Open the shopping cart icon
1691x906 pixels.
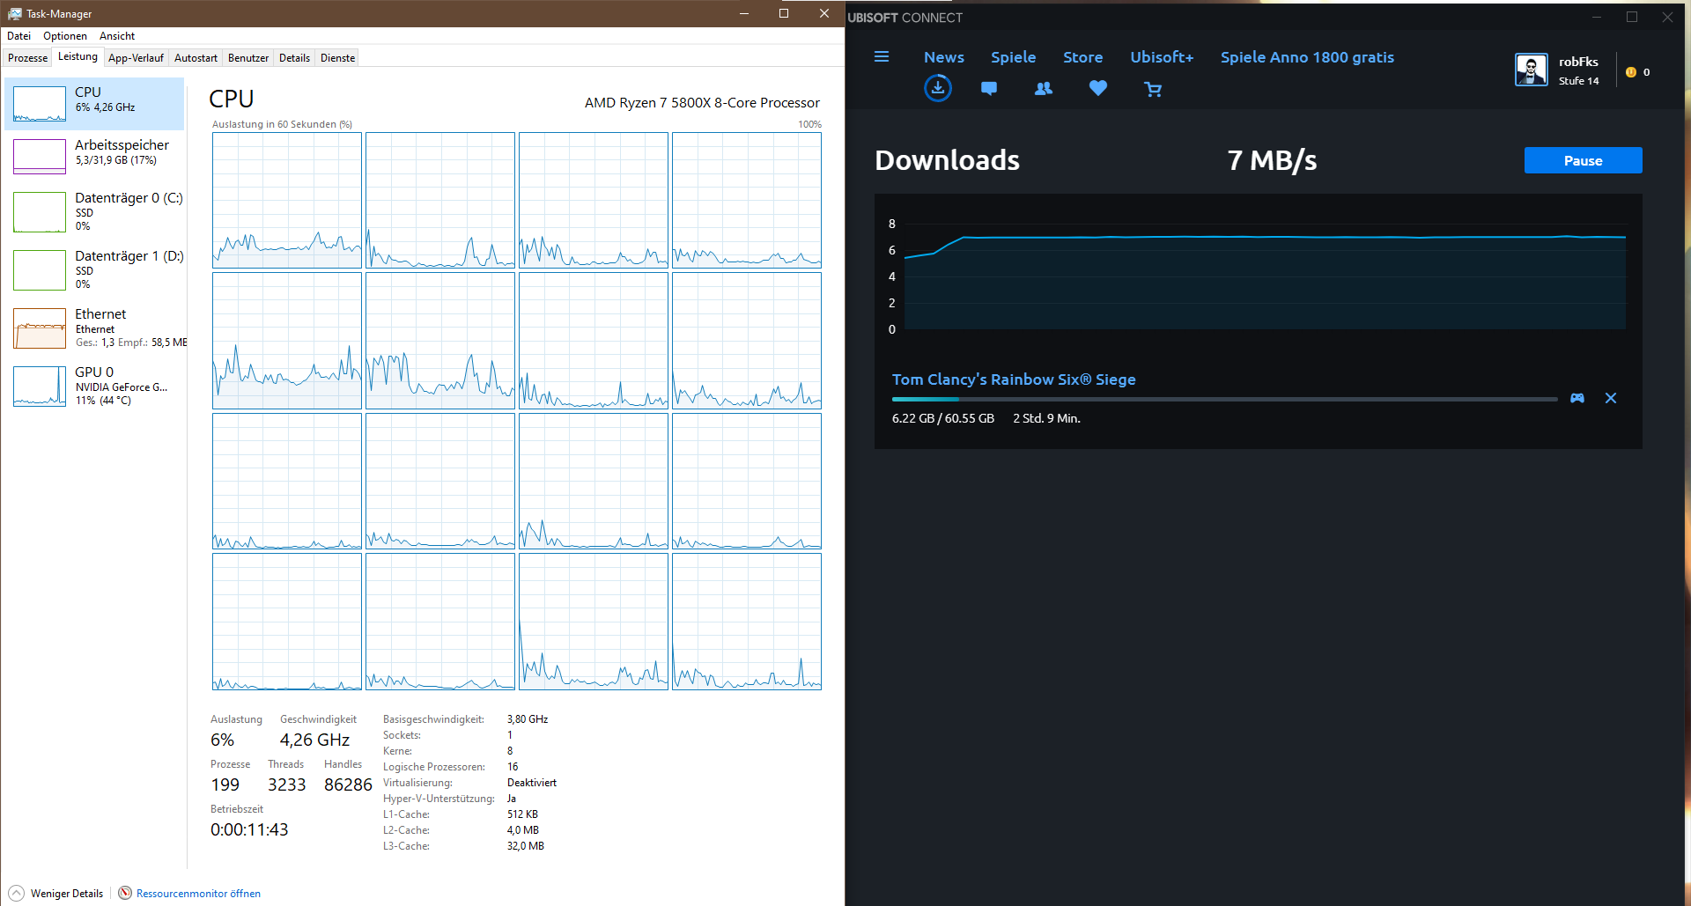1153,89
